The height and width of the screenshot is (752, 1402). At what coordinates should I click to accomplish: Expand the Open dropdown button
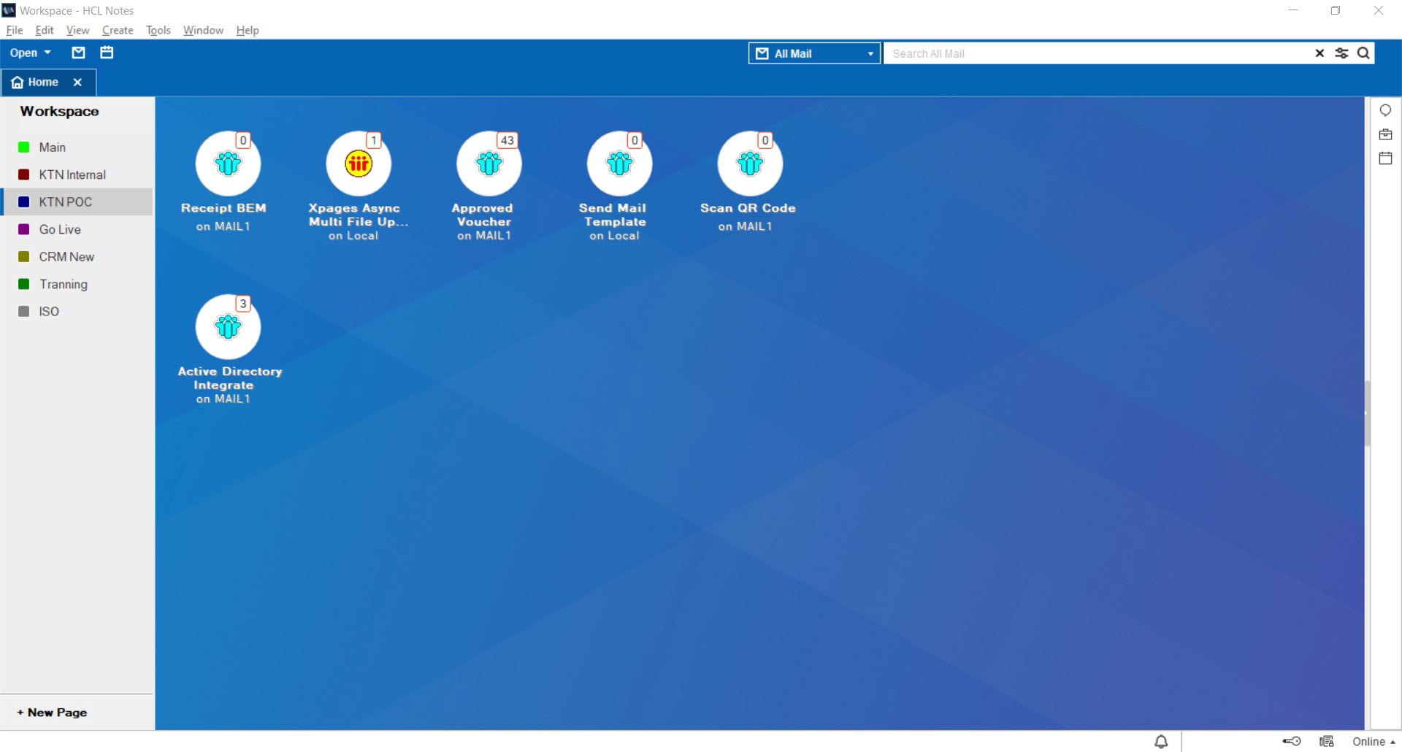(x=31, y=53)
